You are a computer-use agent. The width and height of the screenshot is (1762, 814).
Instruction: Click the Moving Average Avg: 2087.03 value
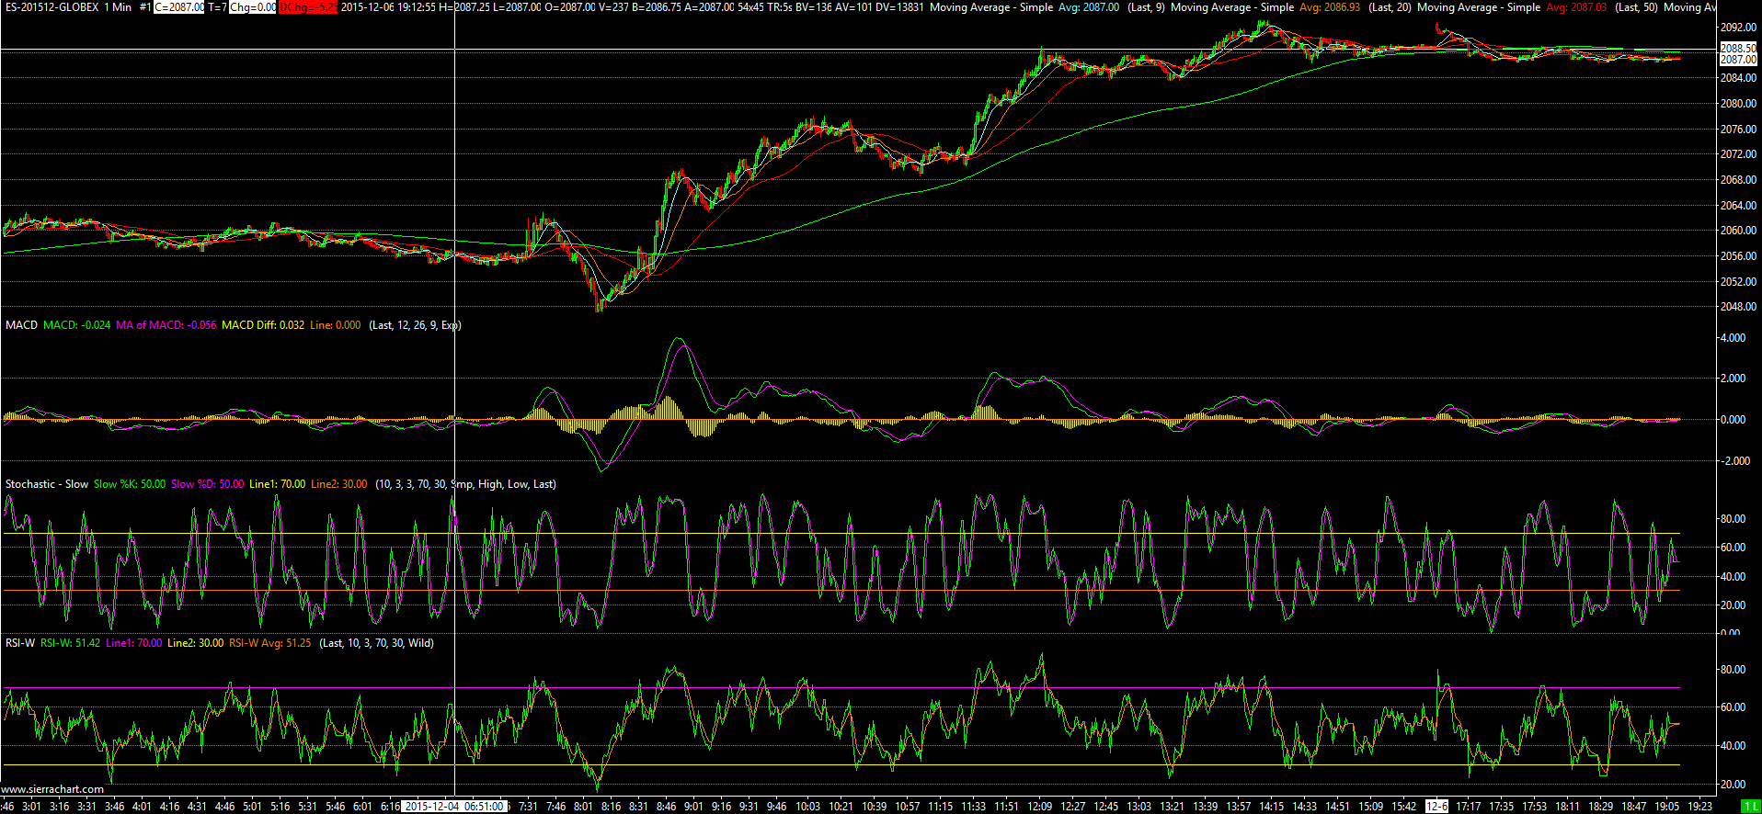(x=1576, y=7)
